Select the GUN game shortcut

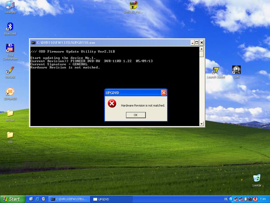coord(236,70)
